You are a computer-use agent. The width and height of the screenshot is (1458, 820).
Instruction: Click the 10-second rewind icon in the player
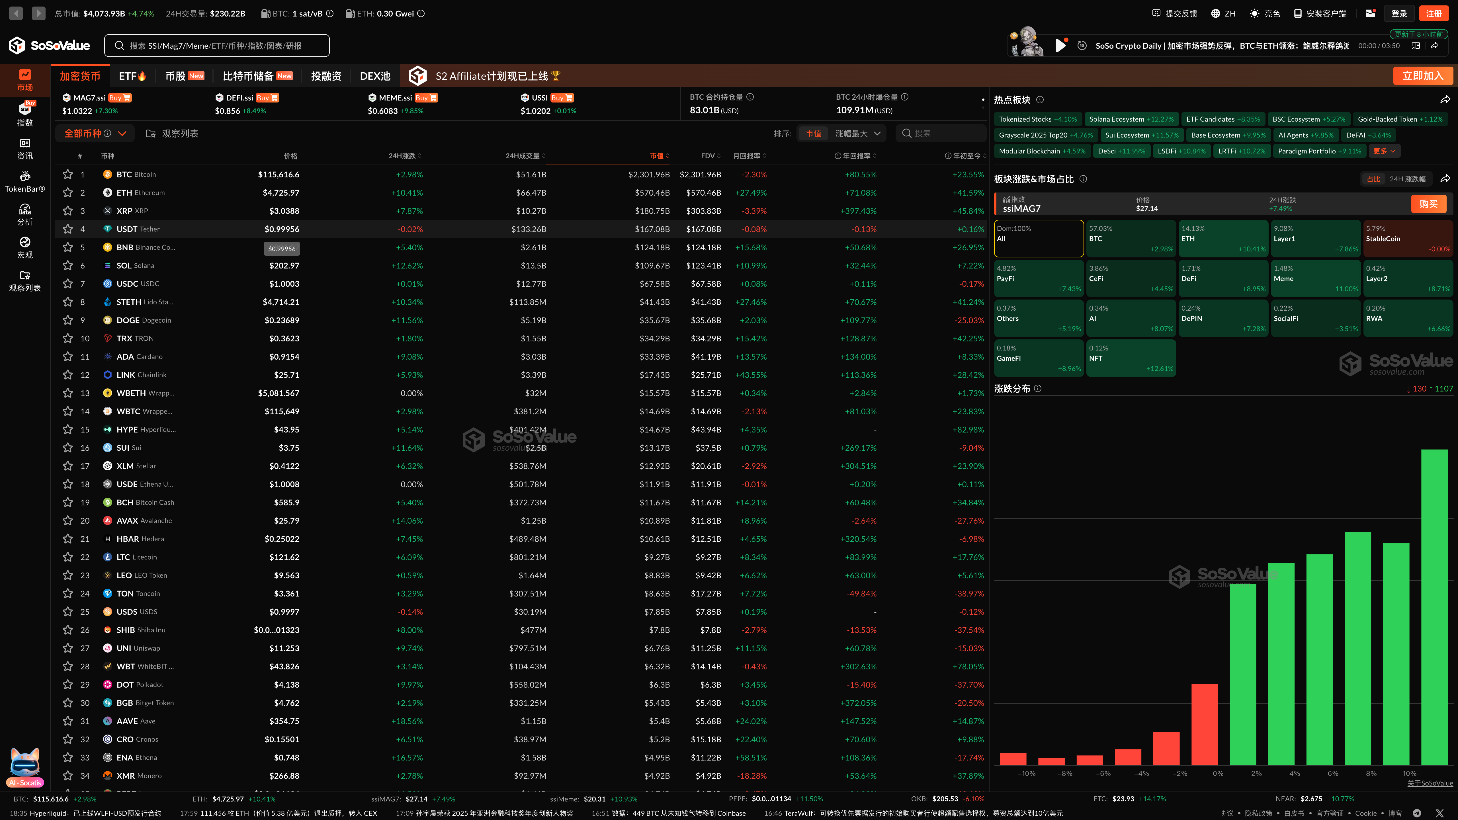tap(1082, 46)
